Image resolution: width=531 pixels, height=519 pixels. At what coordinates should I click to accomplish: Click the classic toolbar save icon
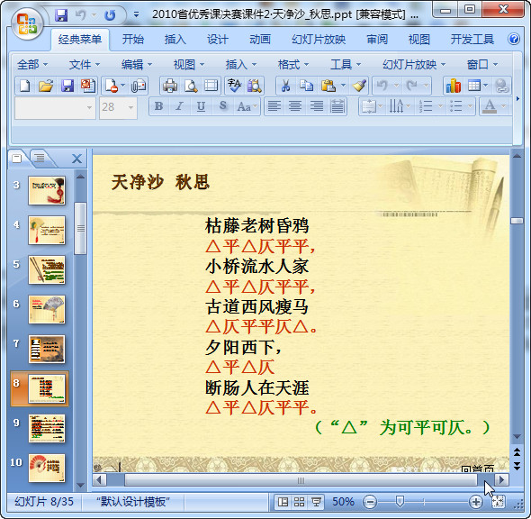coord(67,86)
